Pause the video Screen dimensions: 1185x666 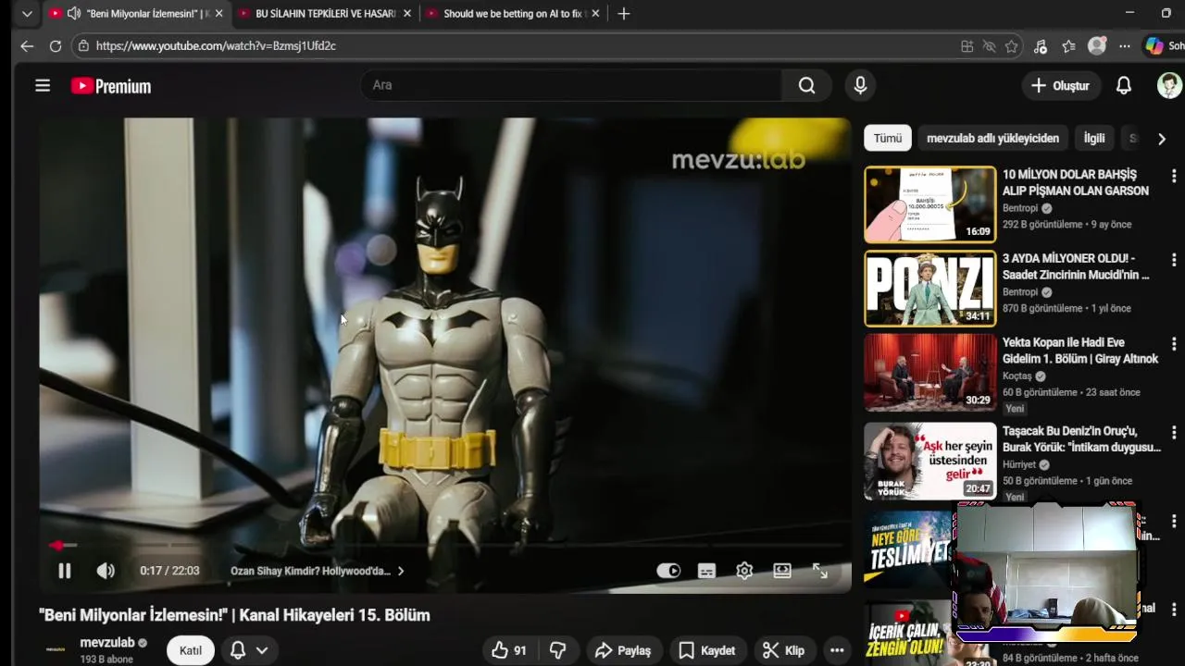click(x=64, y=571)
